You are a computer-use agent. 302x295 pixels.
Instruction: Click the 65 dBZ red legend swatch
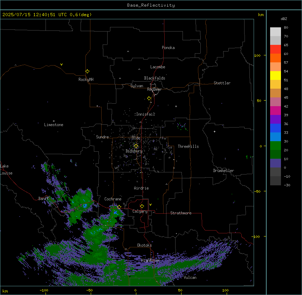pos(275,49)
